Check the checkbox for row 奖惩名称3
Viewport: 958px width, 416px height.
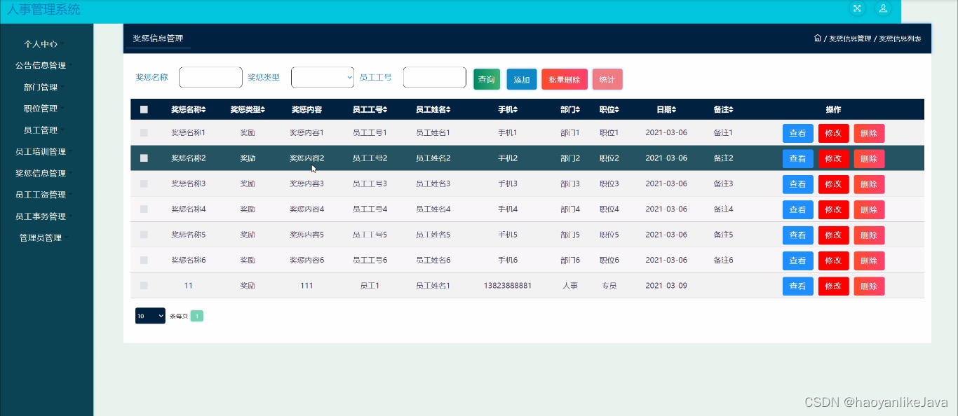pyautogui.click(x=144, y=183)
